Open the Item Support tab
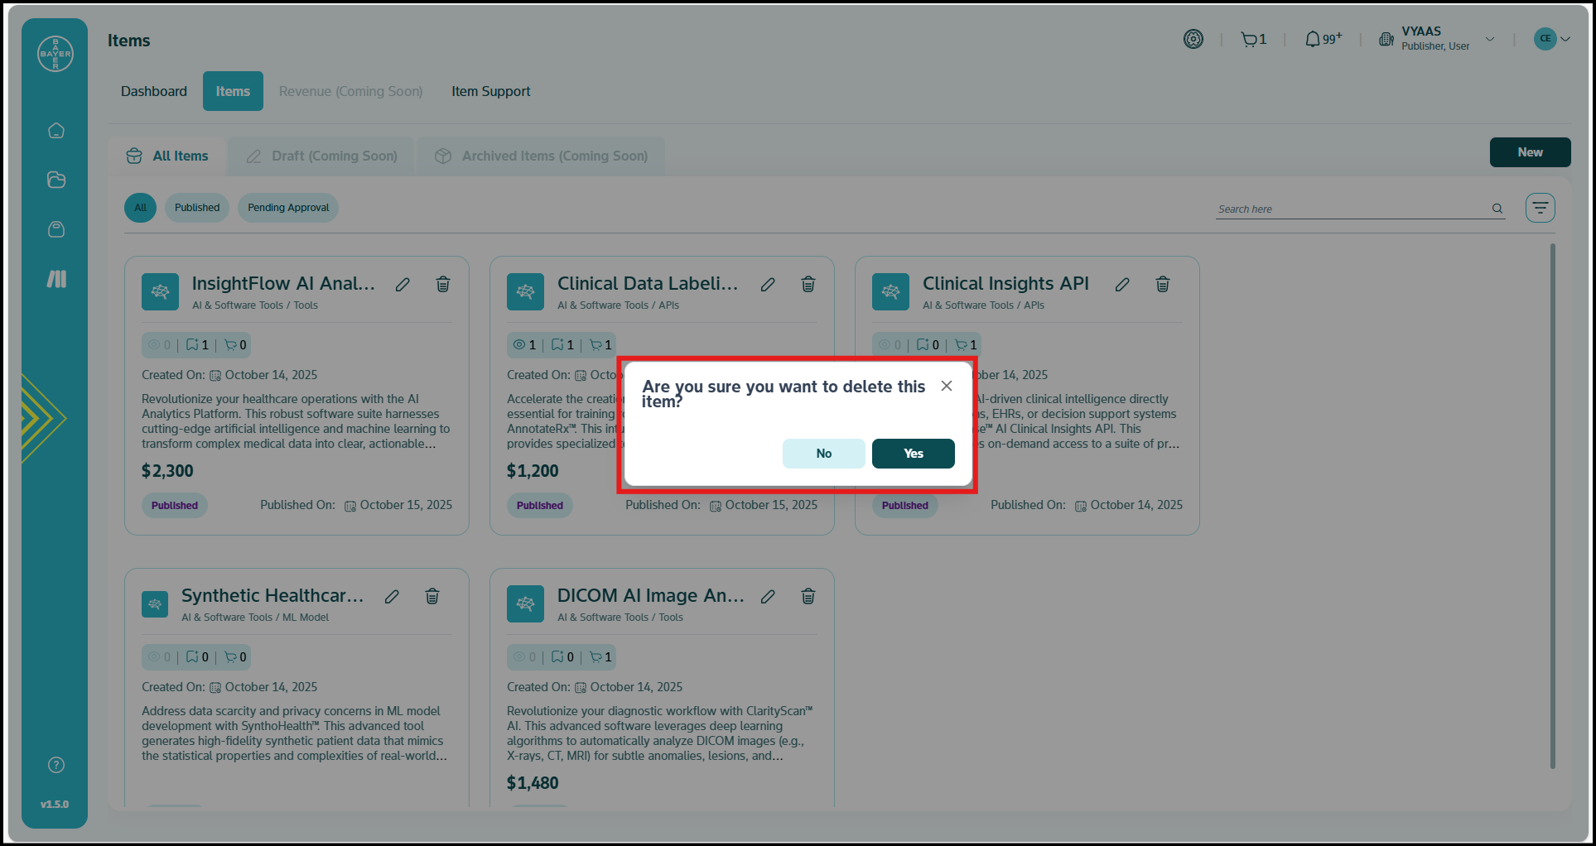Viewport: 1596px width, 846px height. click(490, 91)
